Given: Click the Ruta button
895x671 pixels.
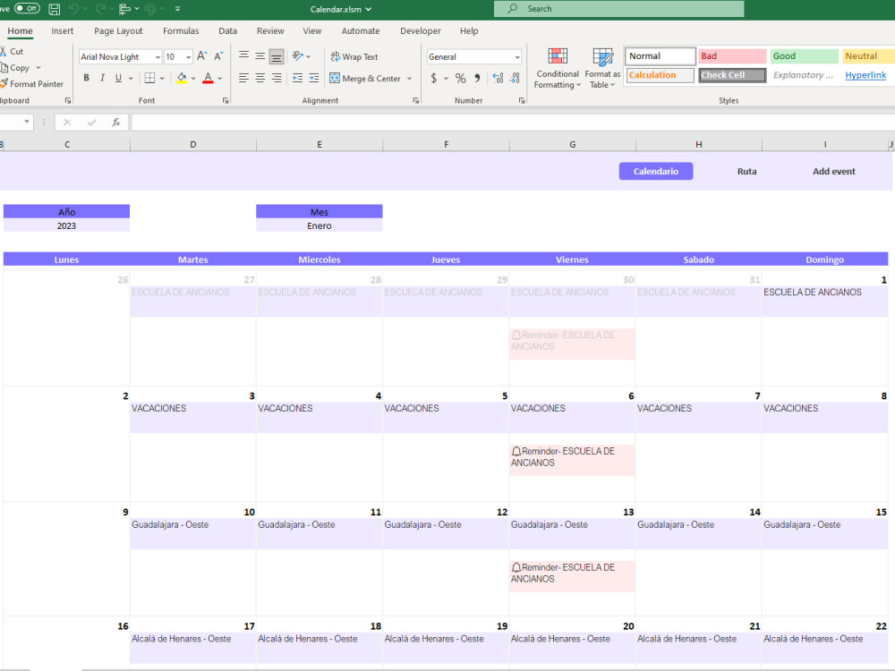Looking at the screenshot, I should 747,171.
